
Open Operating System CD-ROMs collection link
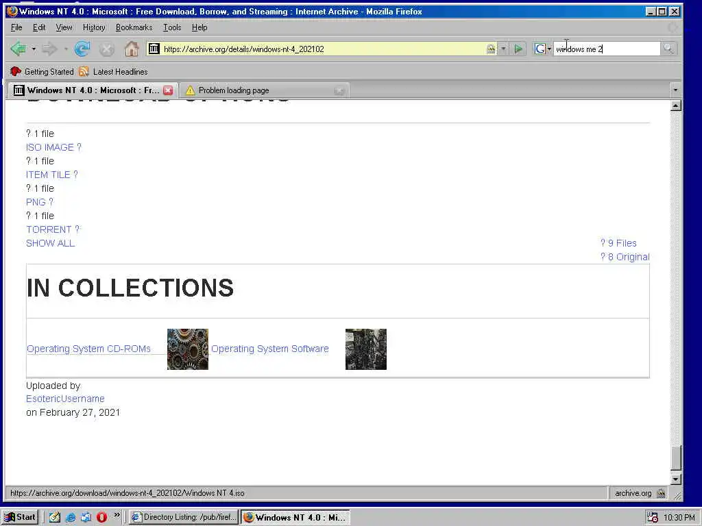coord(88,349)
